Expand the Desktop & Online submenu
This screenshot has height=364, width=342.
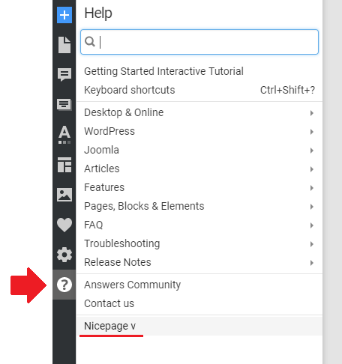(x=199, y=112)
